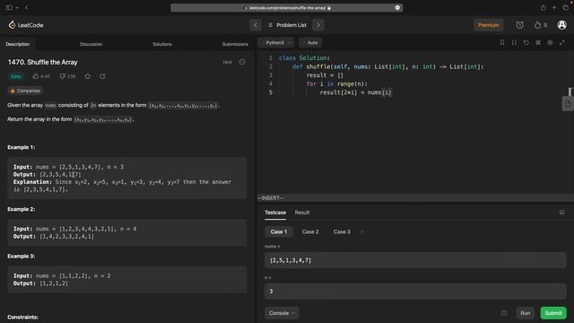
Task: Open the editor shortcuts icon
Action: point(538,43)
